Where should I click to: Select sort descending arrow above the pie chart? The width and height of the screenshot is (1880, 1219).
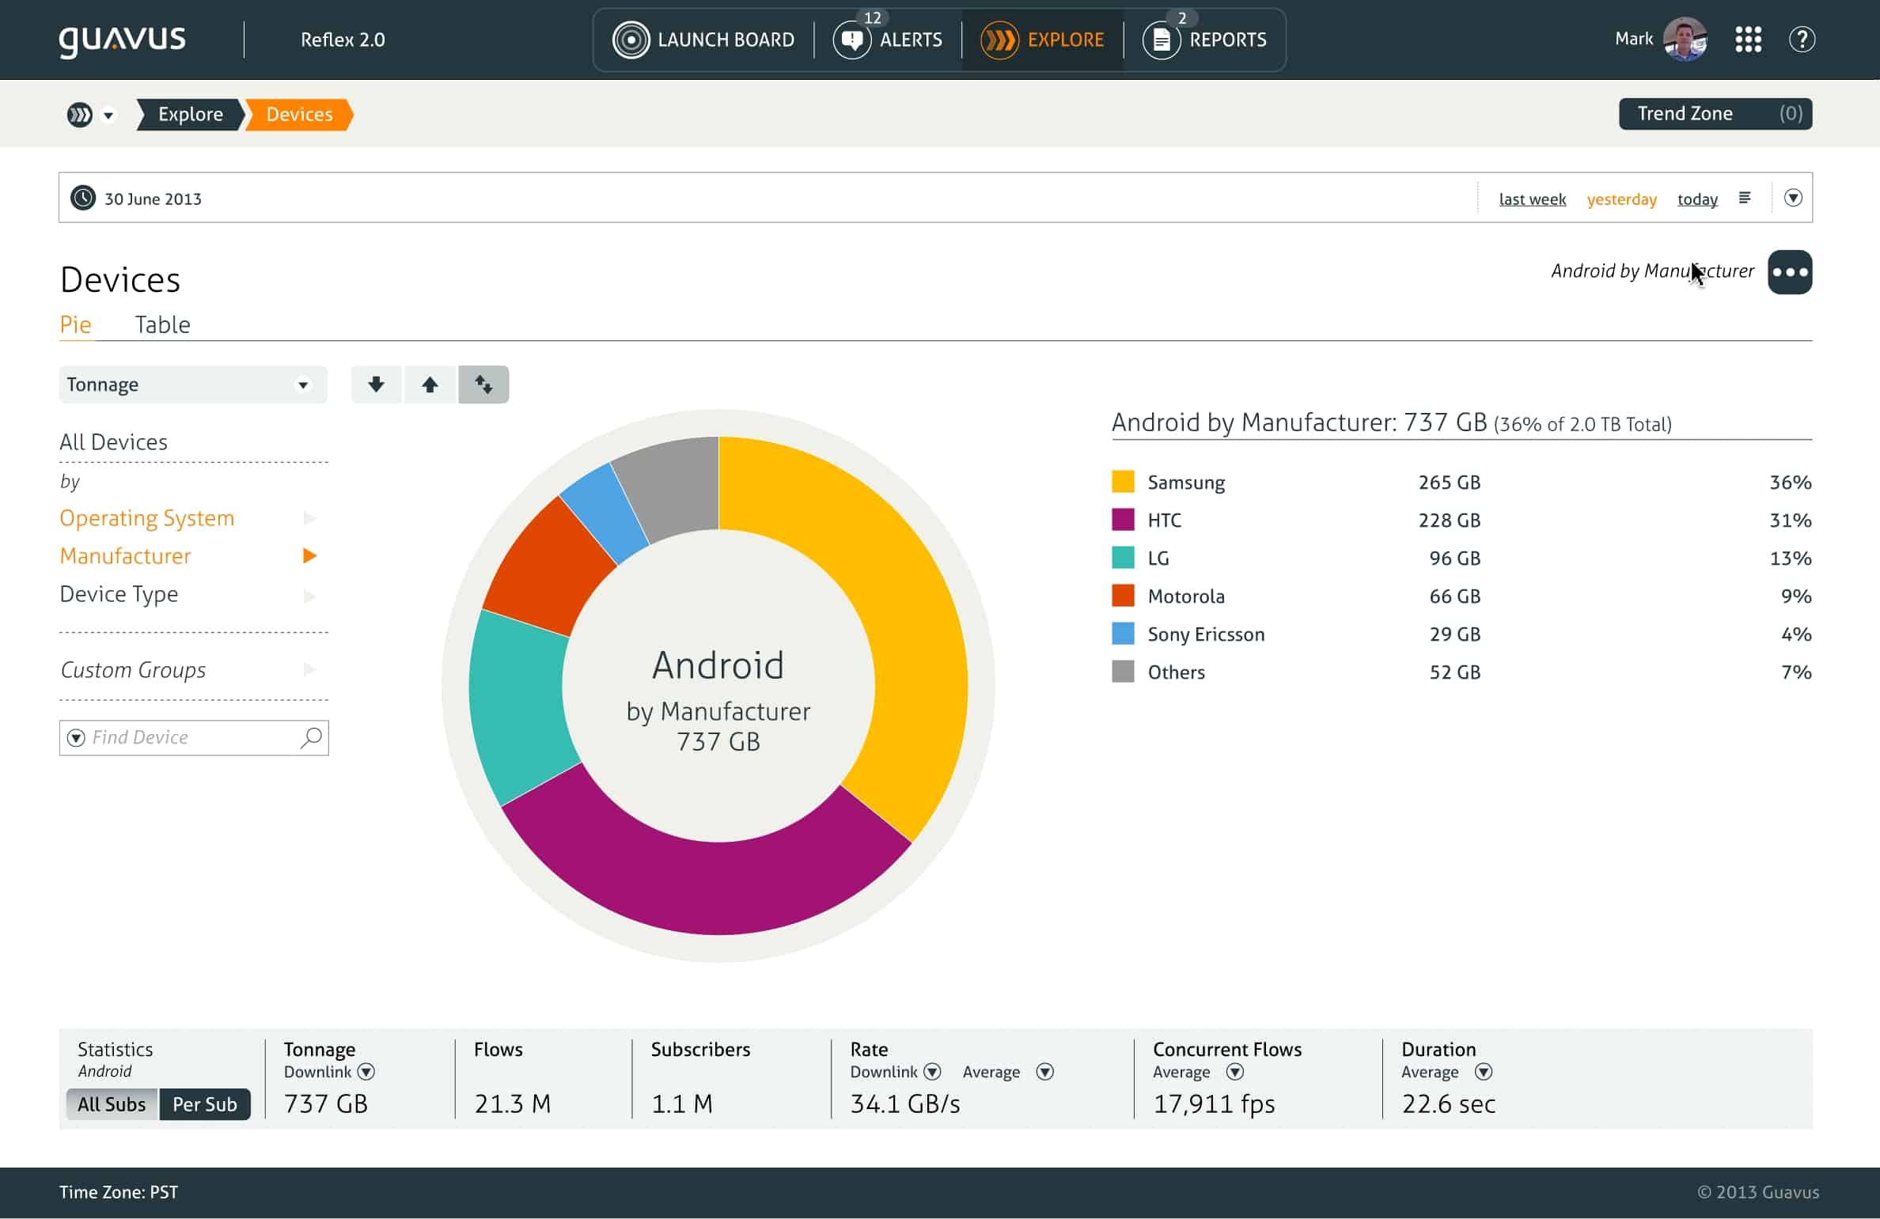[x=376, y=384]
